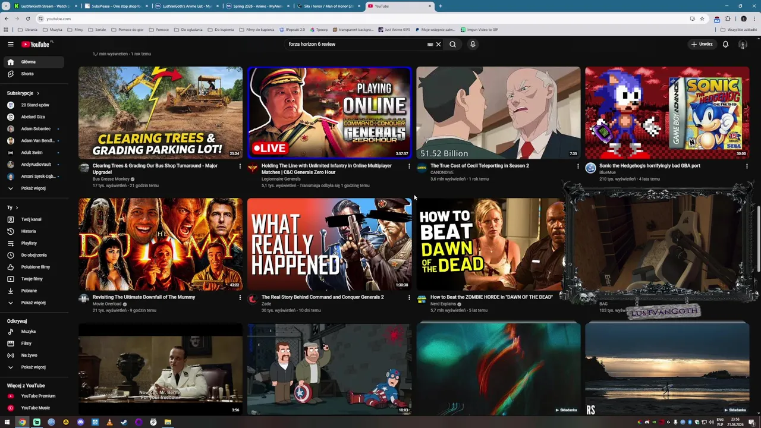Viewport: 761px width, 428px height.
Task: Open Playlisty in the sidebar
Action: (33, 243)
